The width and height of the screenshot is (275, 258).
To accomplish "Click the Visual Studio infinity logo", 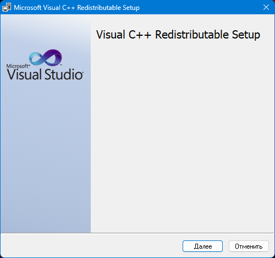I will tap(46, 58).
